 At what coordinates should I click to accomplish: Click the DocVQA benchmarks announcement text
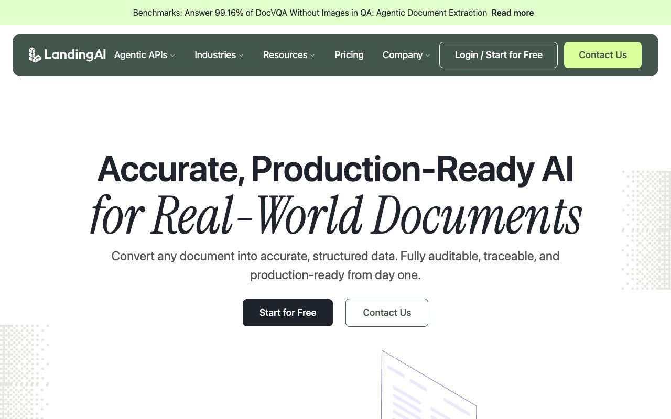310,13
